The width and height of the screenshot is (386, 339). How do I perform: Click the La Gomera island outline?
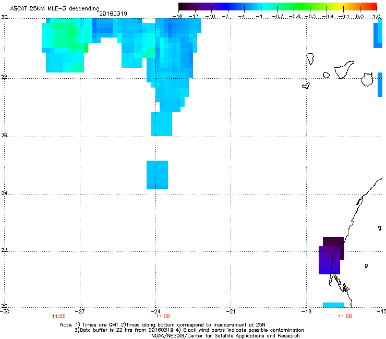tap(326, 75)
